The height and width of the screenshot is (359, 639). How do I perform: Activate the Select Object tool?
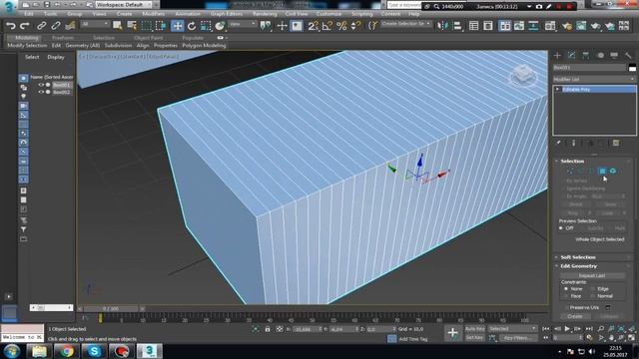[x=118, y=26]
